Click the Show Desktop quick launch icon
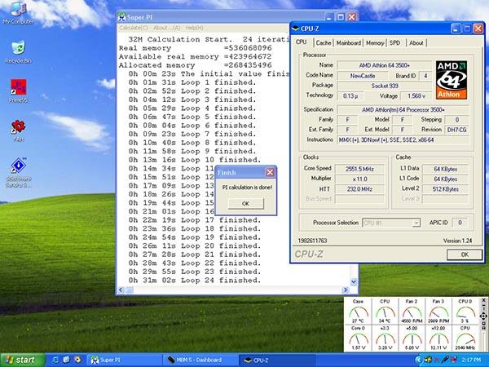489x367 pixels. pyautogui.click(x=66, y=360)
